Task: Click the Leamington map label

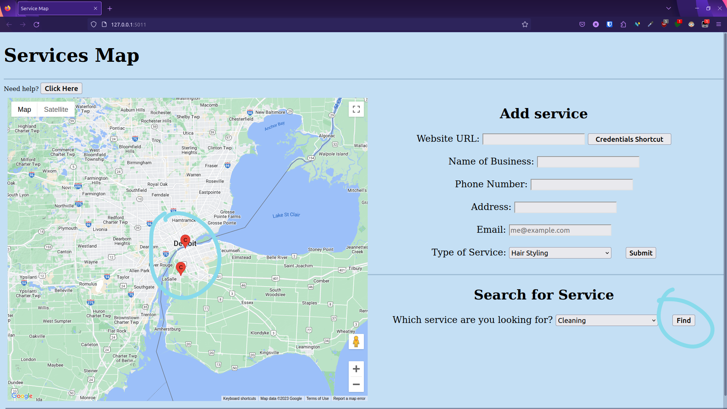Action: 308,347
